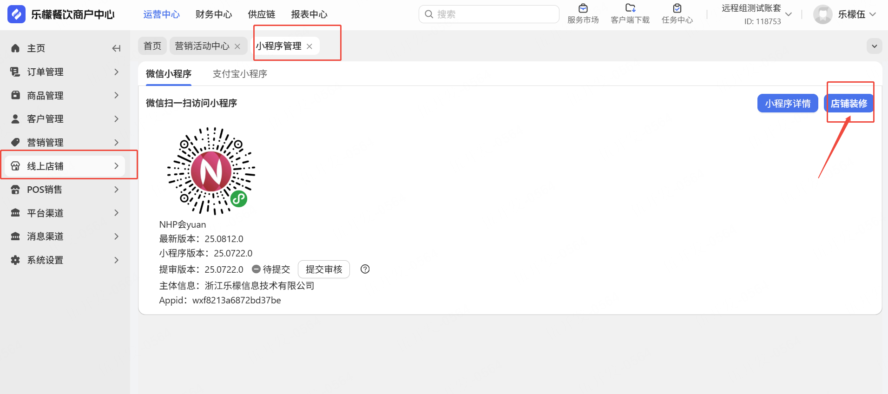The image size is (888, 394).
Task: Click the 店铺装修 button
Action: coord(849,103)
